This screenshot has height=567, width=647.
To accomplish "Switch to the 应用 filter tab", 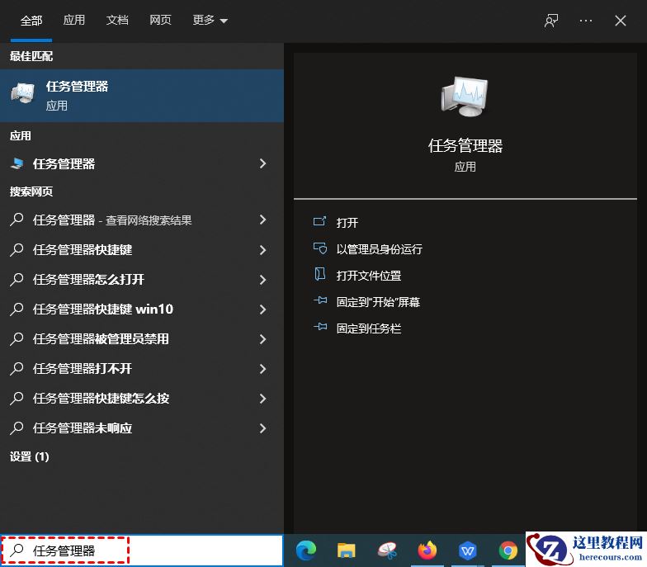I will 74,20.
